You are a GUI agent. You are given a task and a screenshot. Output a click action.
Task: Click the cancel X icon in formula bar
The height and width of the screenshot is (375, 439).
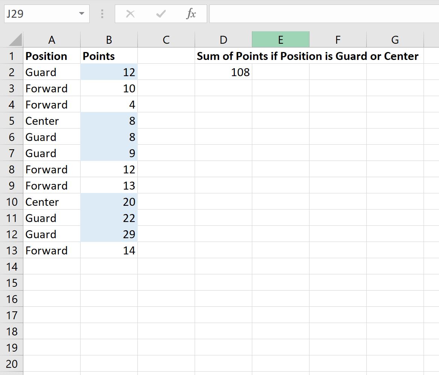130,14
